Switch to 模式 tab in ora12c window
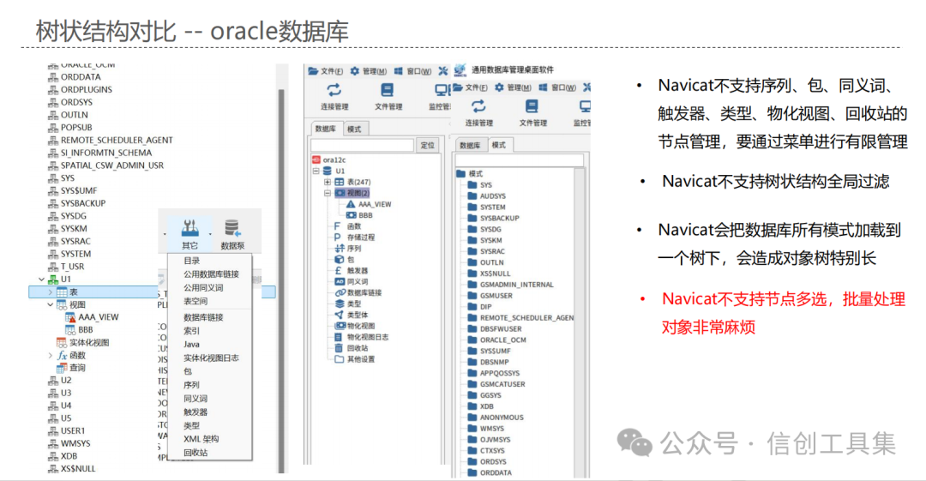Screen dimensions: 926x481 pyautogui.click(x=354, y=129)
